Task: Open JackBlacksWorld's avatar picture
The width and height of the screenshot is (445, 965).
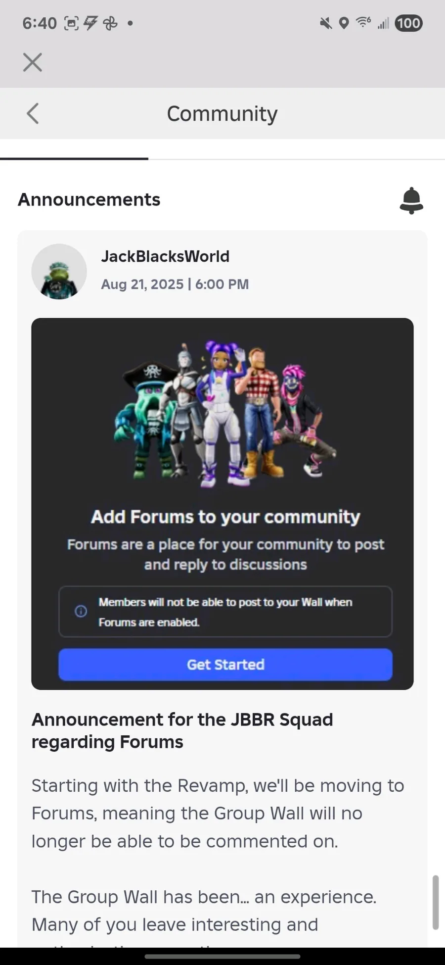Action: point(59,271)
